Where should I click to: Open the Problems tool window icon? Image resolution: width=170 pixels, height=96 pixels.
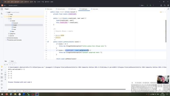point(2,85)
